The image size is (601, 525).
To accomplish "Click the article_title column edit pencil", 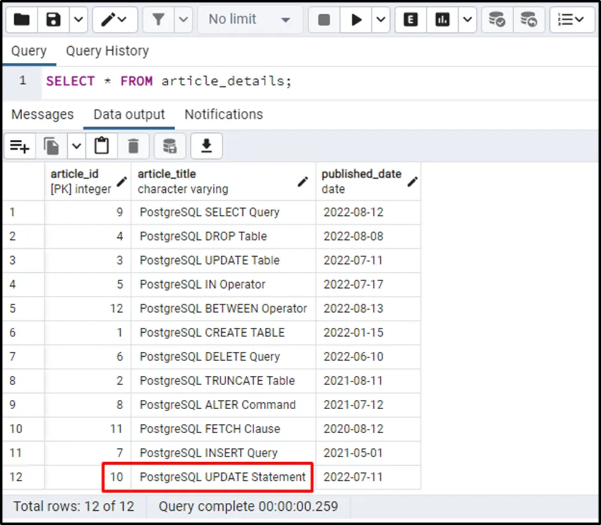I will [x=303, y=182].
